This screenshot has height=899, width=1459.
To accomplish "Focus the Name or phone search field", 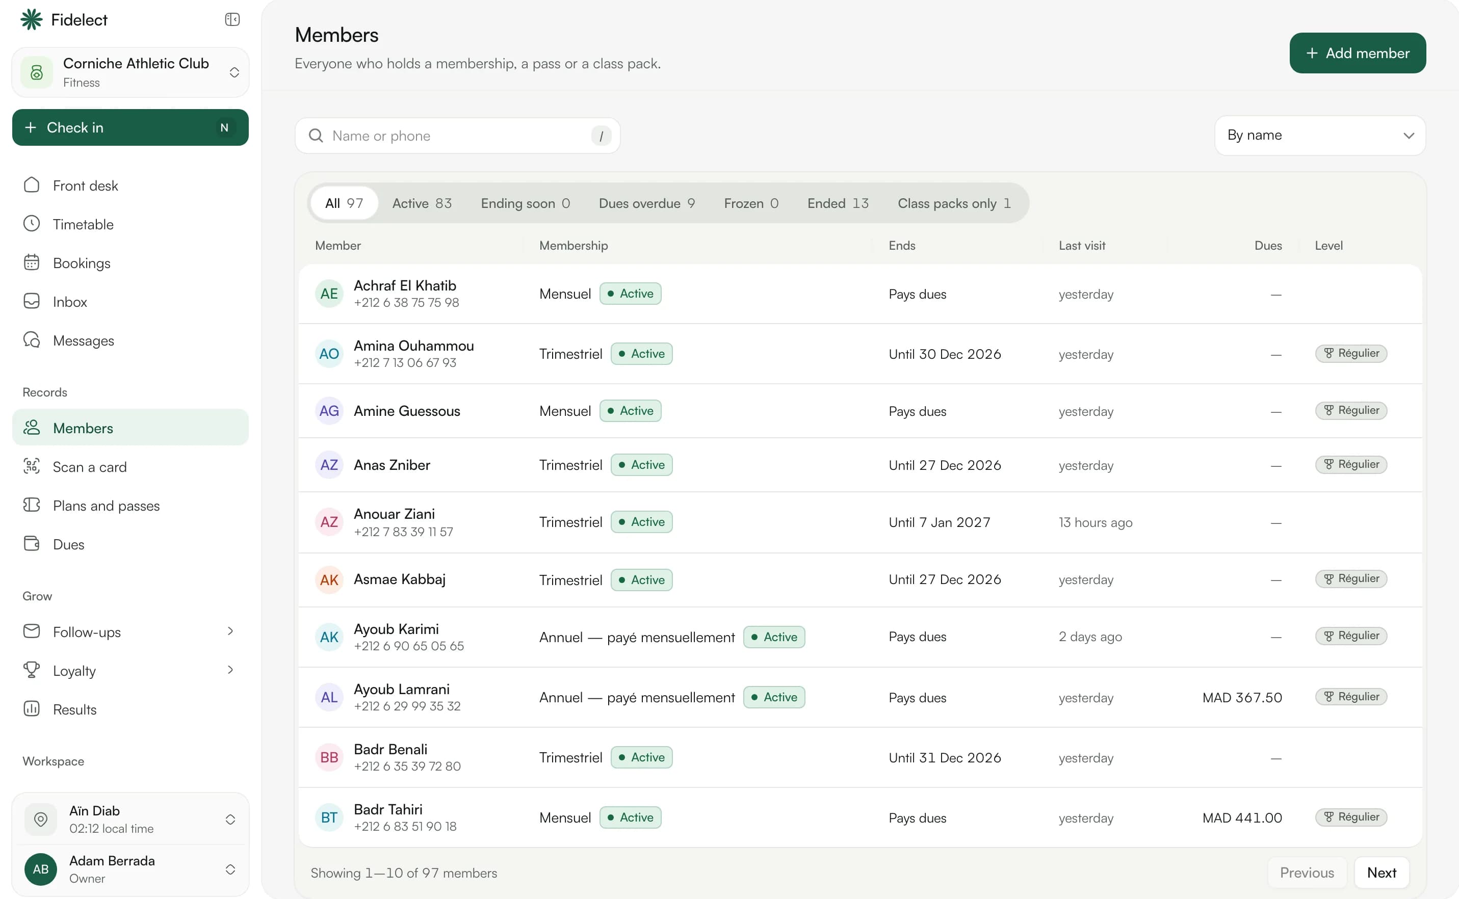I will 457,136.
